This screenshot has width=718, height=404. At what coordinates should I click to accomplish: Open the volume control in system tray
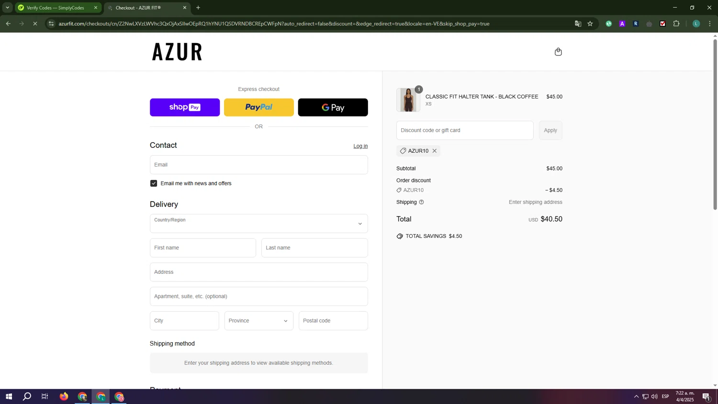[654, 396]
